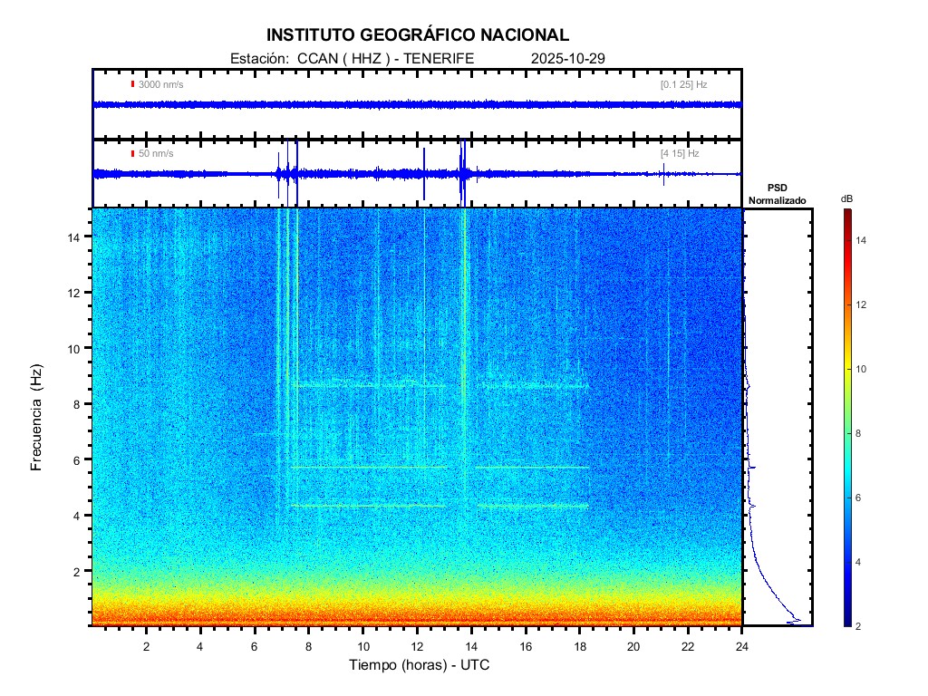Click the INSTITUTO GEOGRÁFICO NACIONAL title
Image resolution: width=928 pixels, height=696 pixels.
pyautogui.click(x=418, y=35)
